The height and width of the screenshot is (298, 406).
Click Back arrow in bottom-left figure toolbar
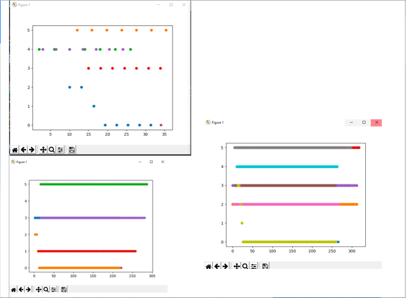point(21,289)
